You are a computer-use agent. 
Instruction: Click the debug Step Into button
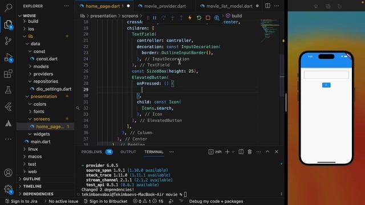coord(172,18)
